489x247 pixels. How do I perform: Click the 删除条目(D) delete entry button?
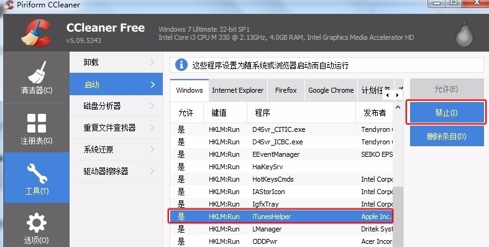(x=447, y=136)
